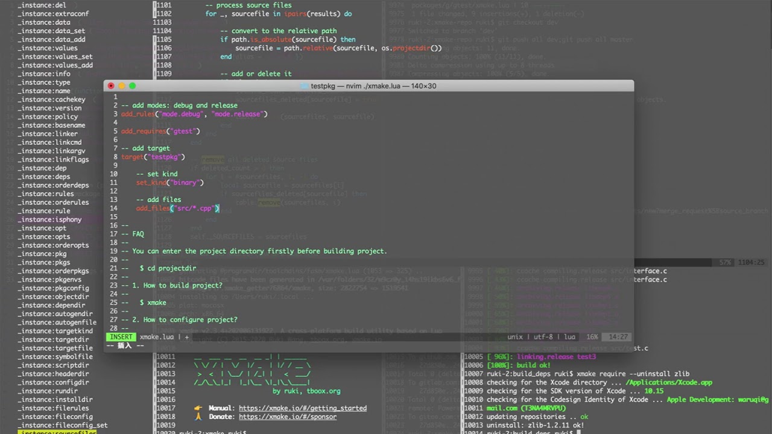Viewport: 772px width, 434px height.
Task: Select _instance:orderdeps in the tag list
Action: tap(53, 186)
